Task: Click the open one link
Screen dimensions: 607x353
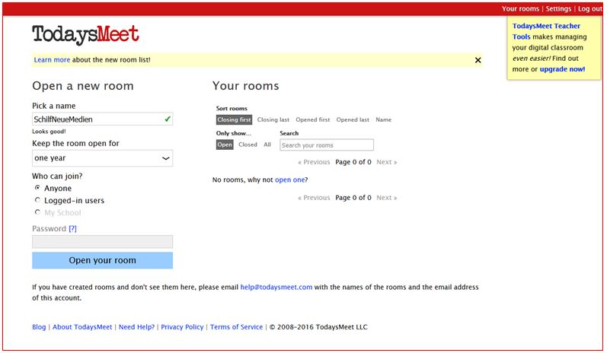Action: (289, 180)
